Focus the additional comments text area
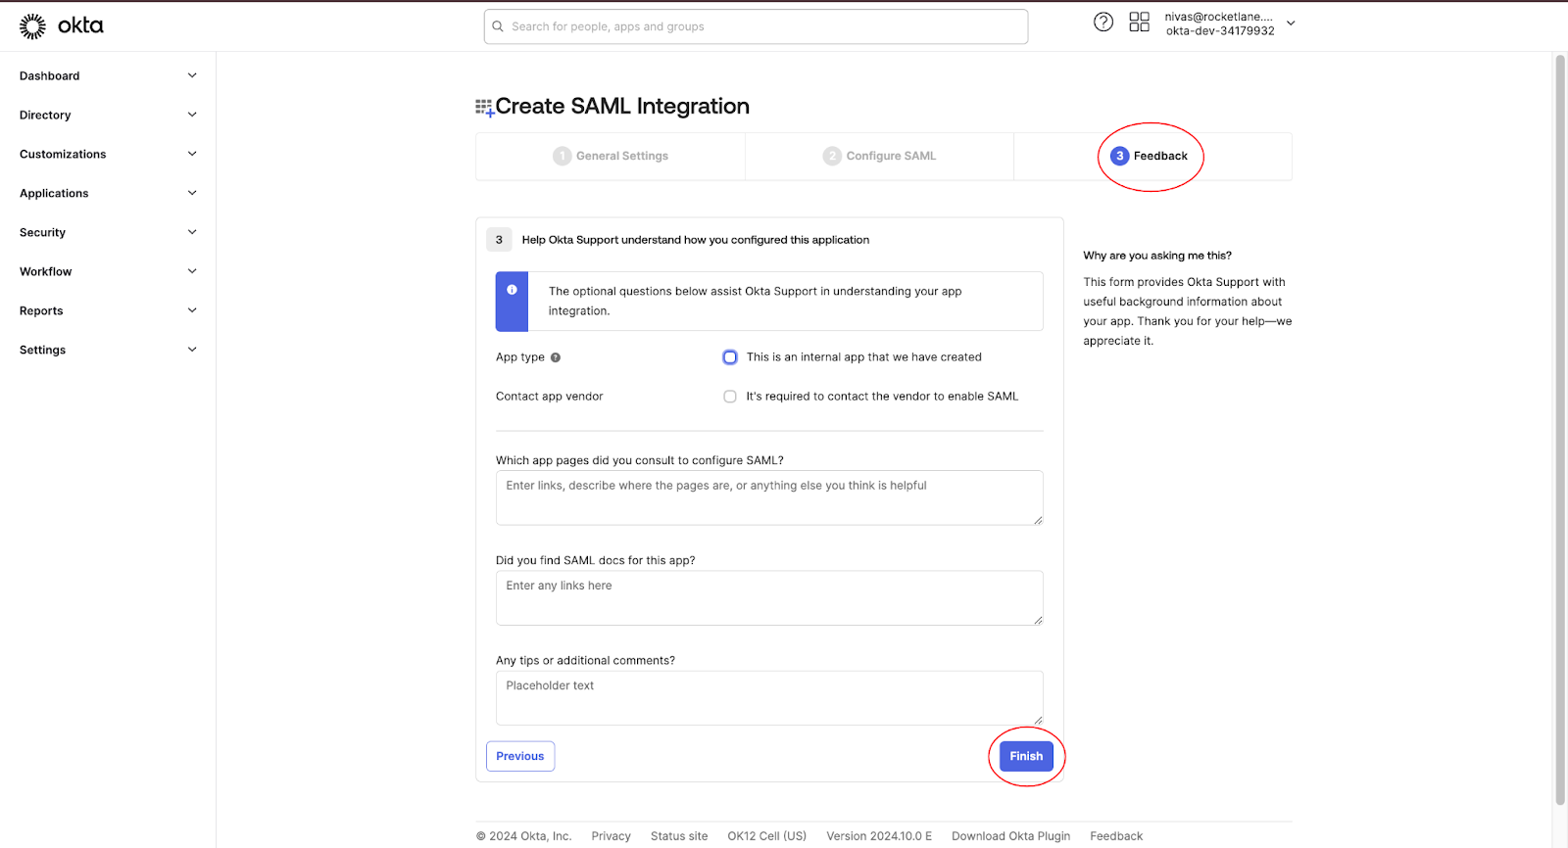 pyautogui.click(x=769, y=698)
